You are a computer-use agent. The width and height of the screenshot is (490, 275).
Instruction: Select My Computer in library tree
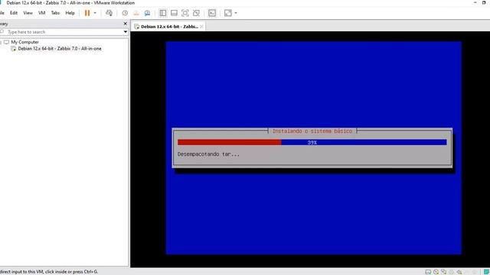click(24, 42)
